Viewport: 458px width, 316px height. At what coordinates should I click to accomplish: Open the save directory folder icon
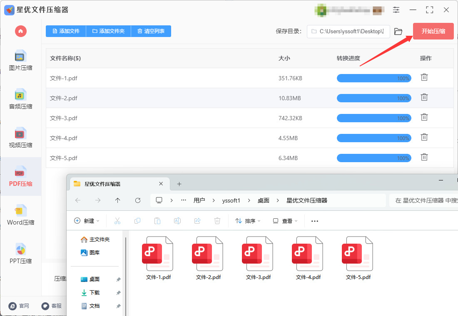coord(398,31)
